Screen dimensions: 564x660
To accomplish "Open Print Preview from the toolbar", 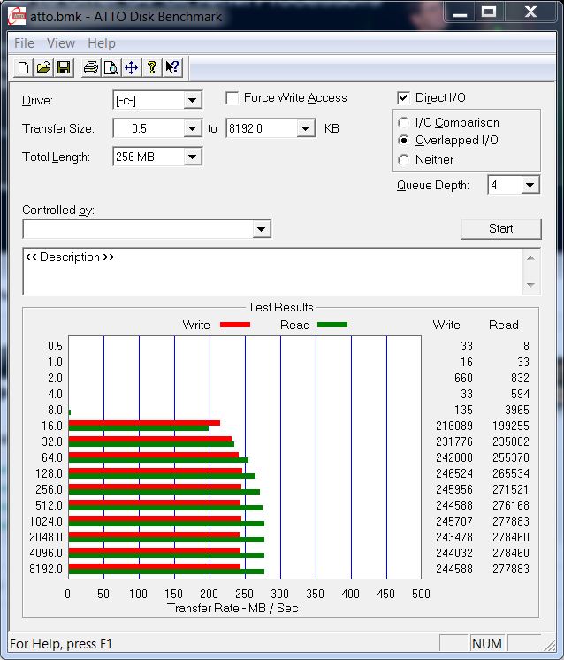I will coord(111,67).
